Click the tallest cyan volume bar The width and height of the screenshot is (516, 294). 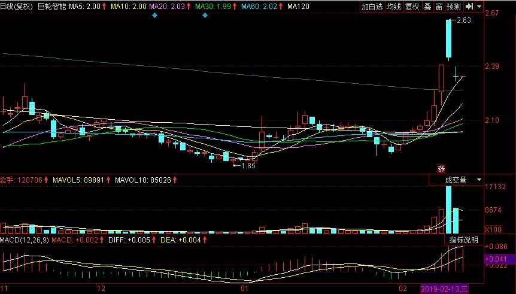(448, 210)
